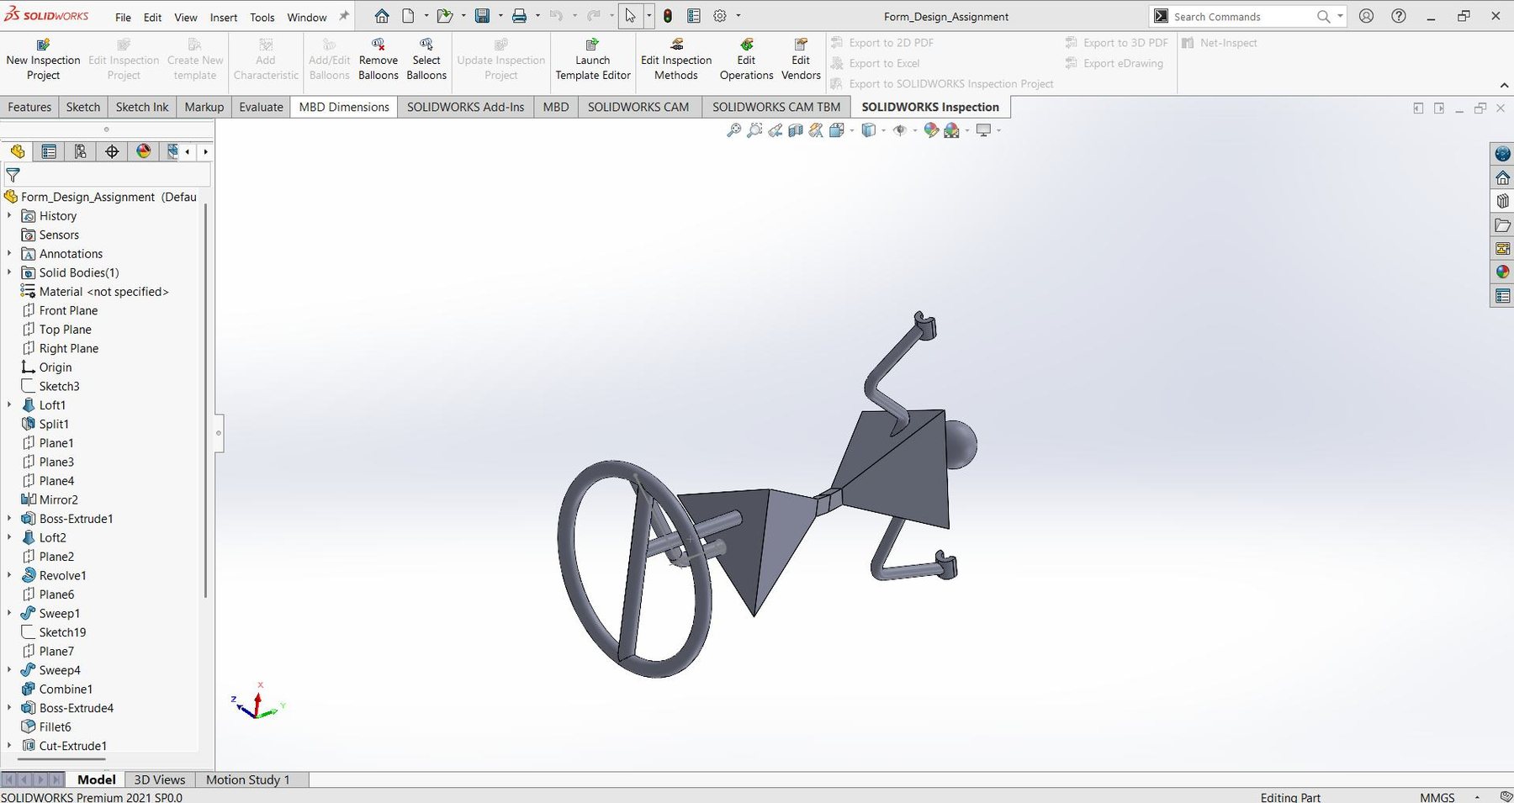Click Section View icon in view toolbar
The height and width of the screenshot is (803, 1514).
coord(796,130)
